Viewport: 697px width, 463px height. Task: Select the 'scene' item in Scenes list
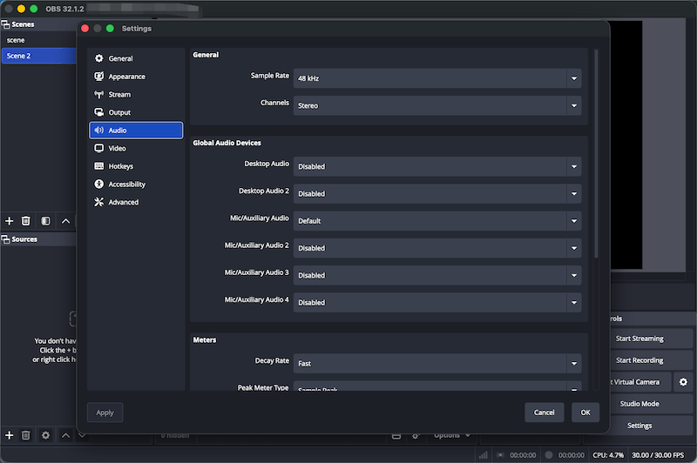39,40
